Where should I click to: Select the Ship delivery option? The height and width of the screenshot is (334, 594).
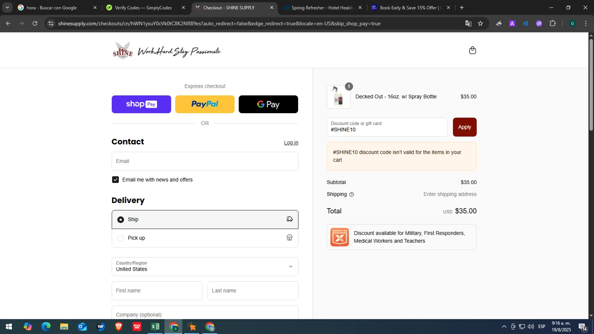pos(205,220)
